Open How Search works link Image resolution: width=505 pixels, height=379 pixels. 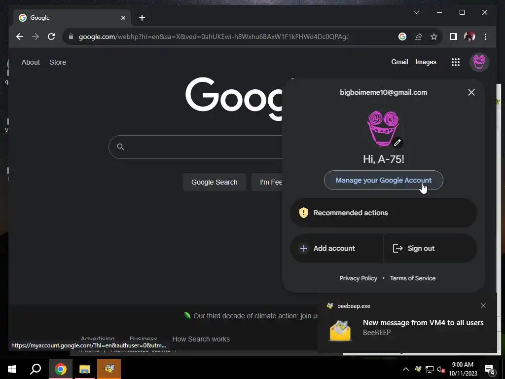pos(201,339)
